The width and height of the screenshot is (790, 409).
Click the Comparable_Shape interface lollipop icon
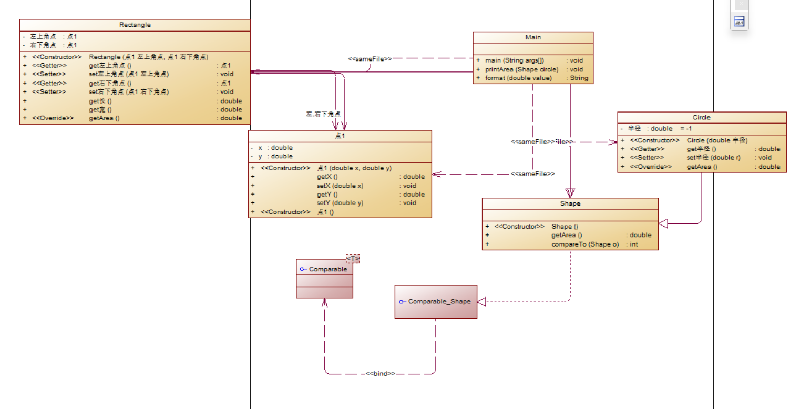point(403,302)
